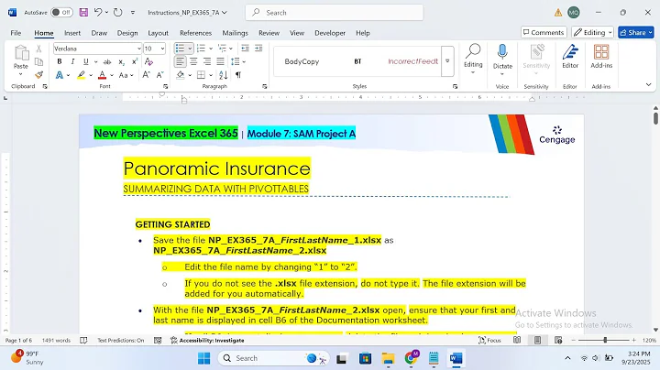Click the Save icon in title bar
Viewport: 660px width, 370px height.
point(83,12)
